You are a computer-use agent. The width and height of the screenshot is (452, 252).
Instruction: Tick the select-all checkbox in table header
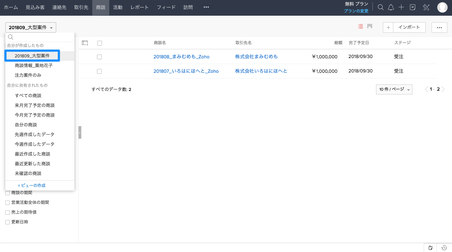[100, 43]
